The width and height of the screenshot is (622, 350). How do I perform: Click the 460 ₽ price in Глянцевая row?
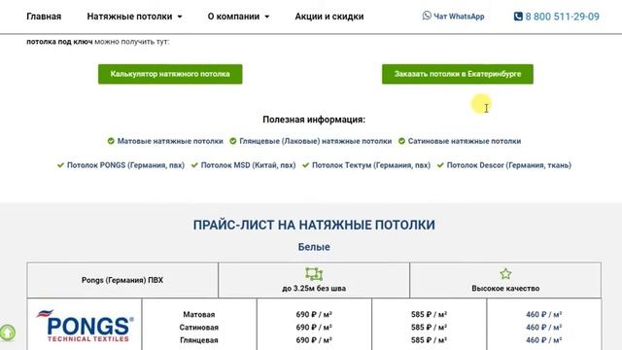[544, 340]
